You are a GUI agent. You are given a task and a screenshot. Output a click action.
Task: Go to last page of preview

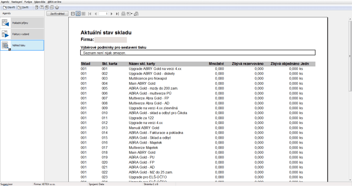click(117, 14)
